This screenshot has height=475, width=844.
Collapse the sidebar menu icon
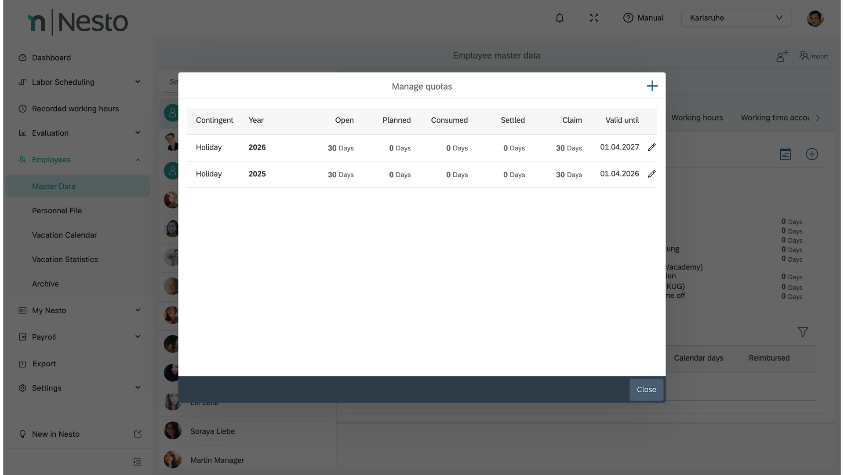137,462
